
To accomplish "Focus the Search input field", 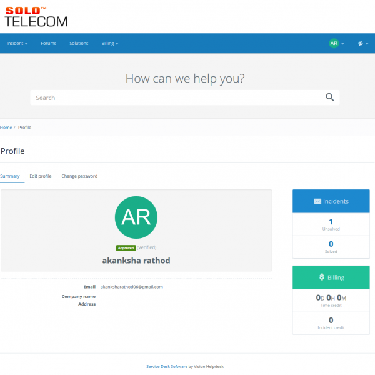I will click(x=175, y=97).
